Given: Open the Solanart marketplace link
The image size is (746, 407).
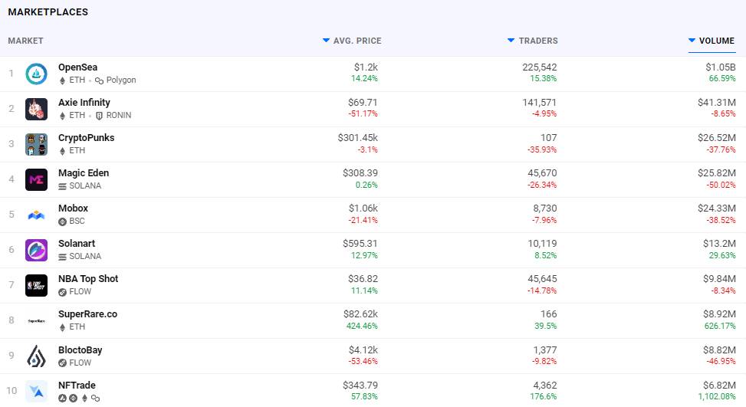Looking at the screenshot, I should [x=77, y=244].
